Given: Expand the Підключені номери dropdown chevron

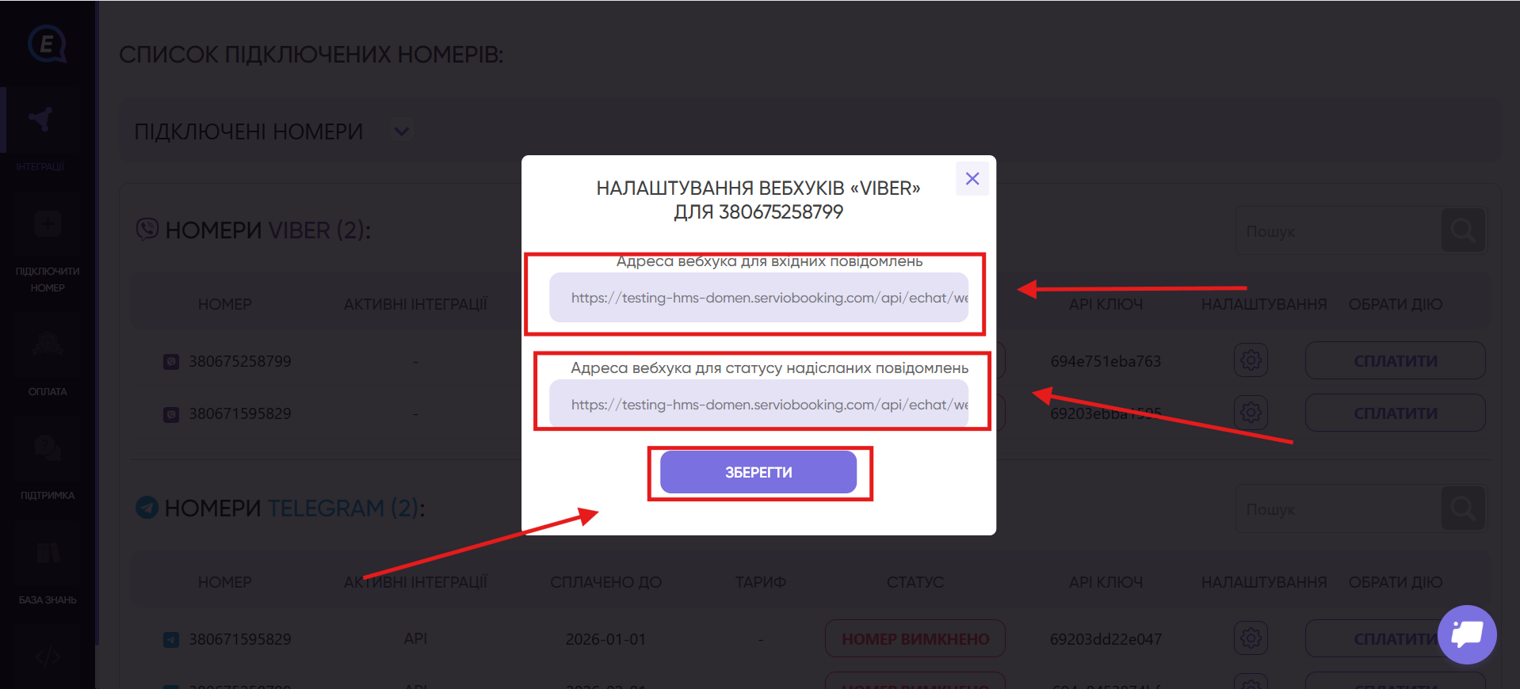Looking at the screenshot, I should [x=402, y=131].
